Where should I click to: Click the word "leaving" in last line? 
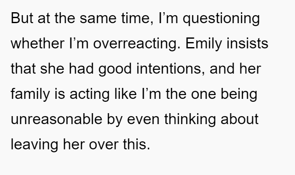click(35, 145)
